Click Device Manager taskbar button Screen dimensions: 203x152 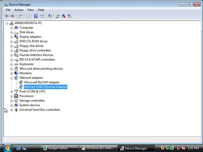tap(136, 148)
